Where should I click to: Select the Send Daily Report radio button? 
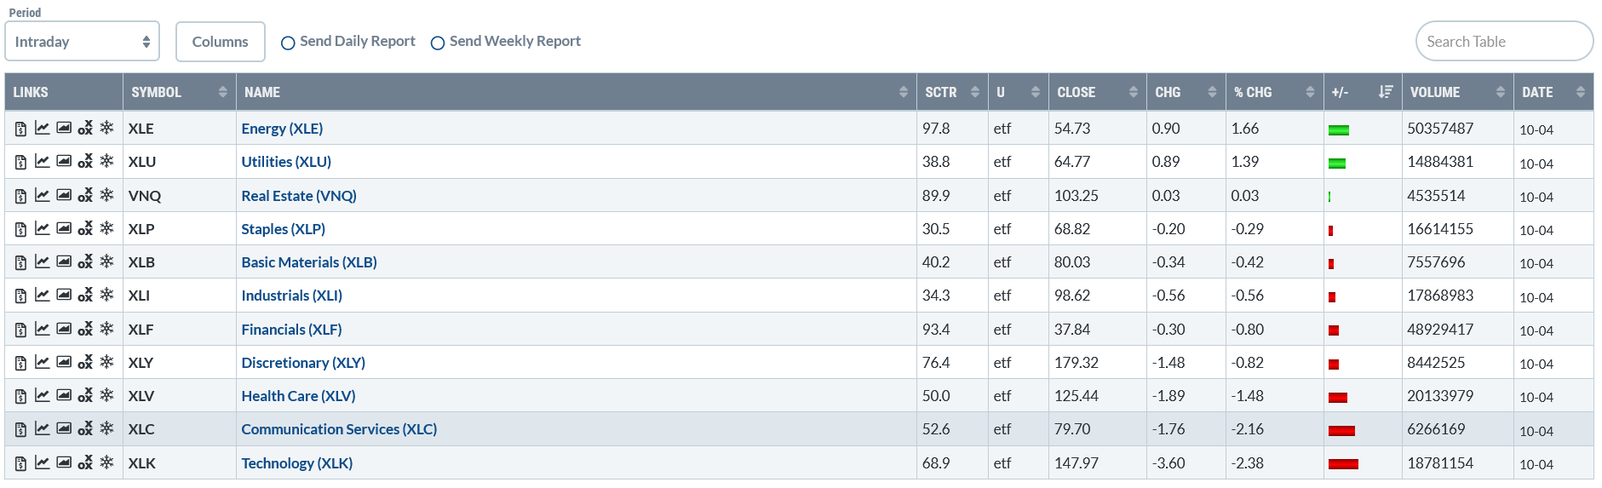pyautogui.click(x=288, y=43)
